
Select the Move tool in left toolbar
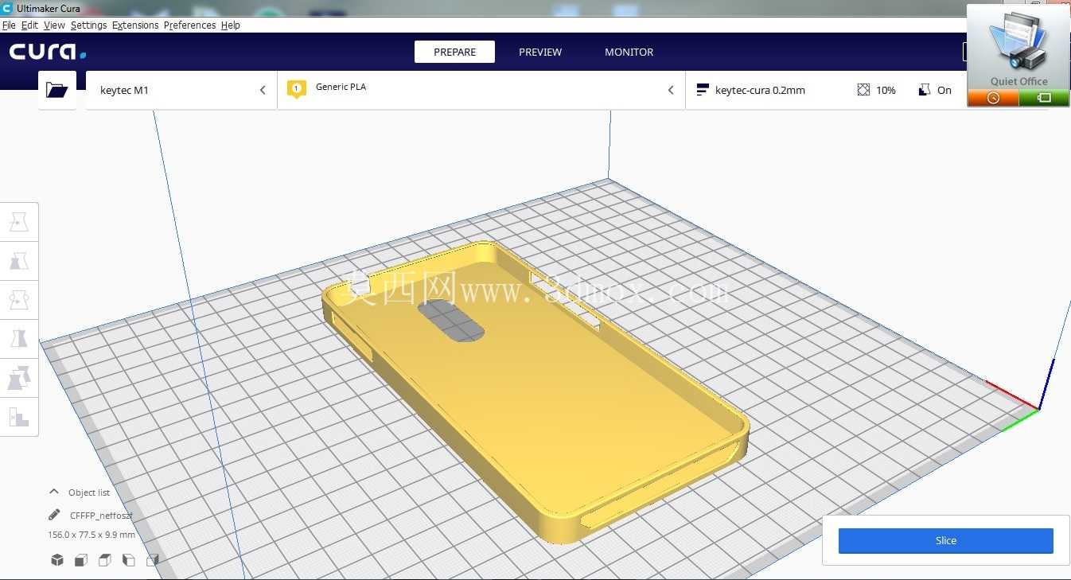19,222
